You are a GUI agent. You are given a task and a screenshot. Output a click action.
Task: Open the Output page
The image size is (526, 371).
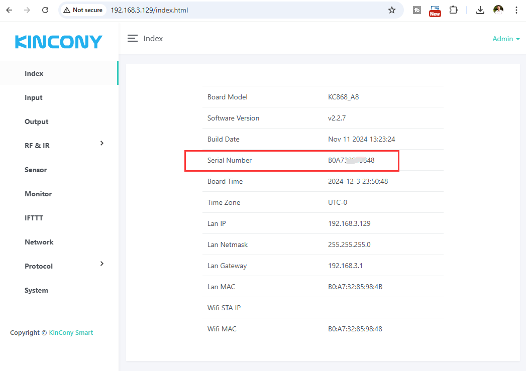click(x=37, y=121)
